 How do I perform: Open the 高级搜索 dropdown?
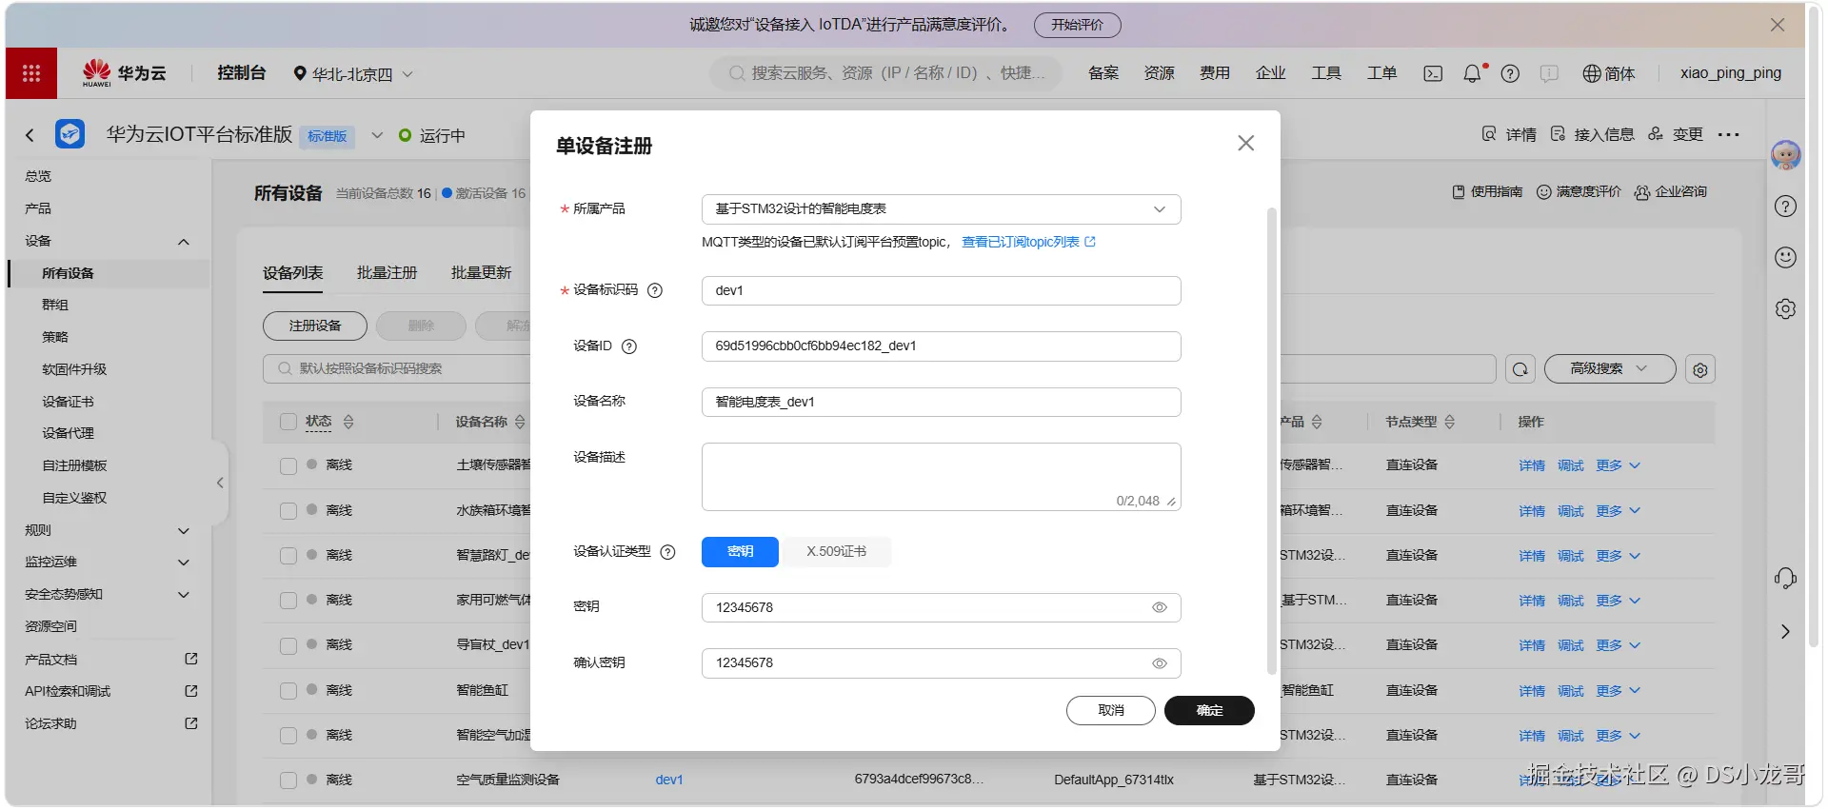coord(1609,369)
